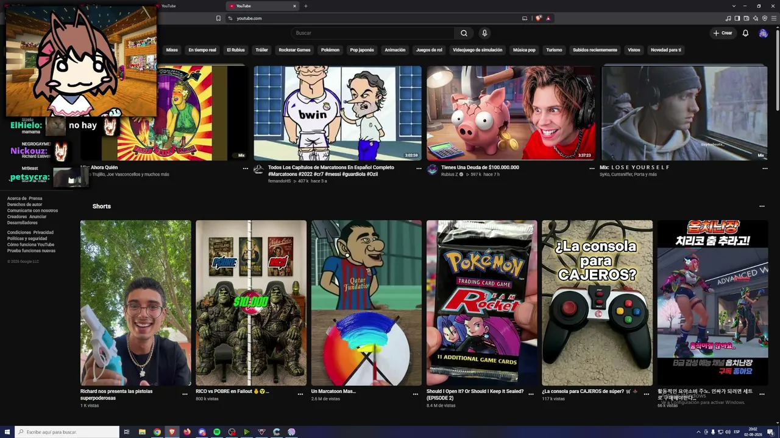Play the Tienes Una Deuda video thumbnail
The height and width of the screenshot is (438, 780).
511,113
